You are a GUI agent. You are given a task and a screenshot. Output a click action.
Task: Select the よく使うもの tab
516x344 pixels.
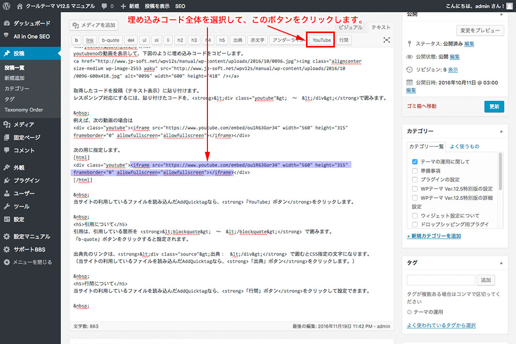pos(464,146)
